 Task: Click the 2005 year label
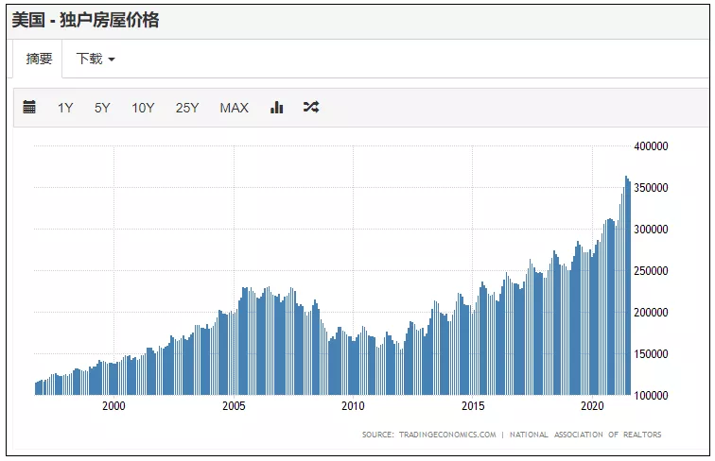click(x=234, y=406)
